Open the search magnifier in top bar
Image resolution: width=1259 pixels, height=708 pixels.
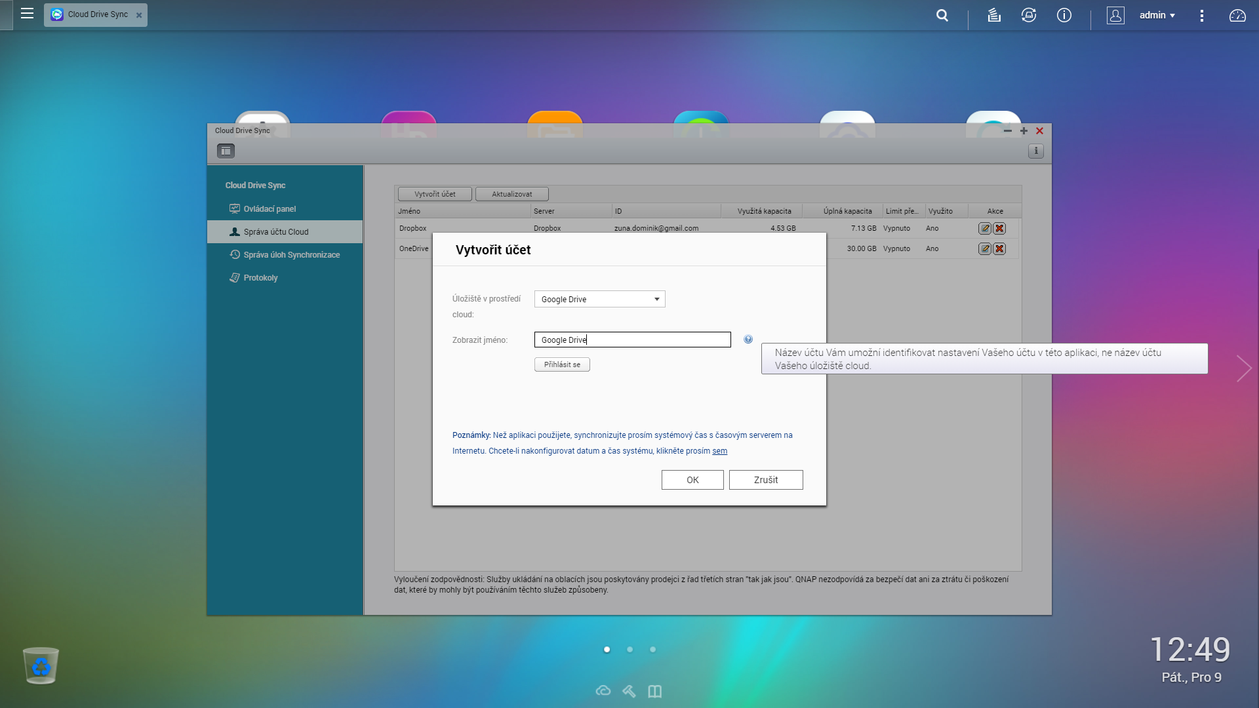coord(942,15)
